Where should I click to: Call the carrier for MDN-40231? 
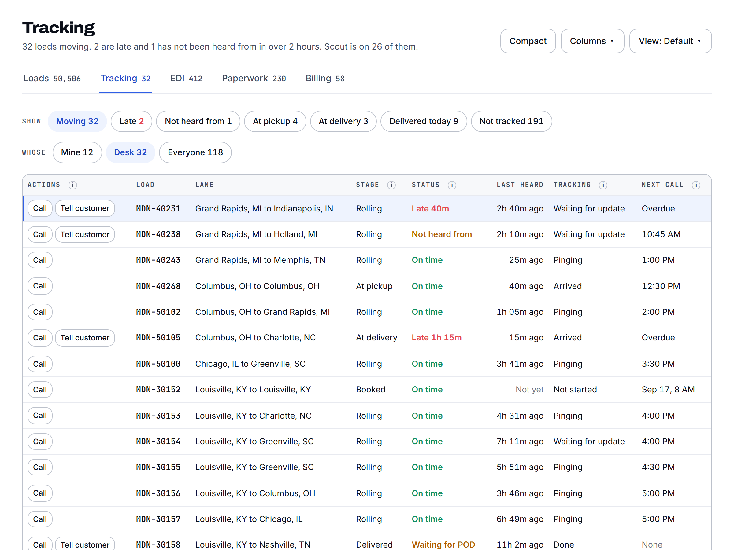point(40,208)
